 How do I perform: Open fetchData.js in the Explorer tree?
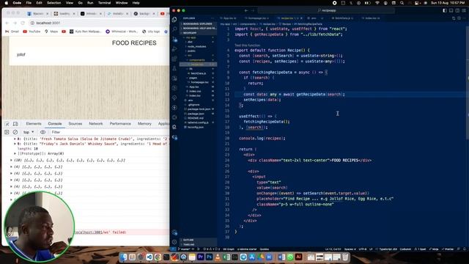(x=199, y=73)
